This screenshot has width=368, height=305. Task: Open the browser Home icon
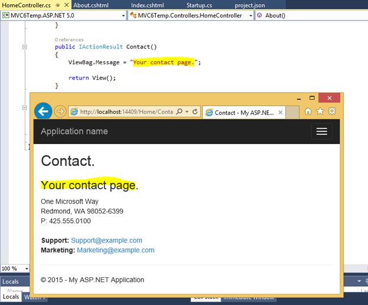[x=308, y=111]
